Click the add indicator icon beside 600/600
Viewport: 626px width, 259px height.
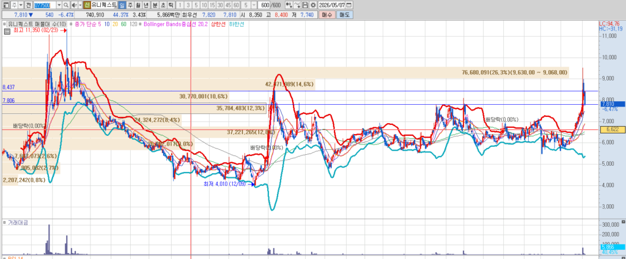point(289,5)
